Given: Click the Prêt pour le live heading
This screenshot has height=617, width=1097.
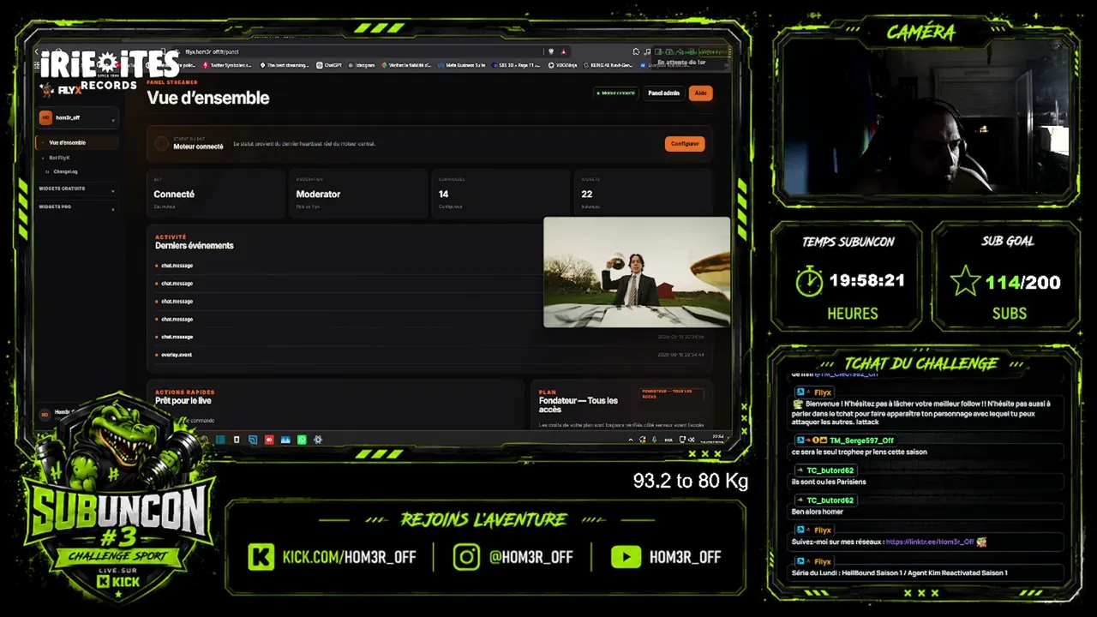Looking at the screenshot, I should click(183, 401).
